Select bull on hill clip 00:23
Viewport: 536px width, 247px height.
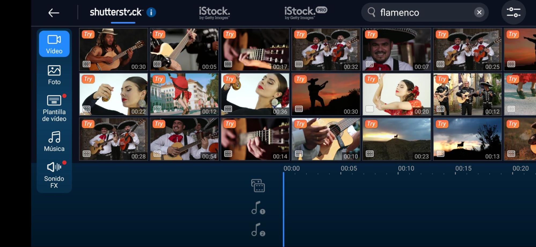click(397, 139)
